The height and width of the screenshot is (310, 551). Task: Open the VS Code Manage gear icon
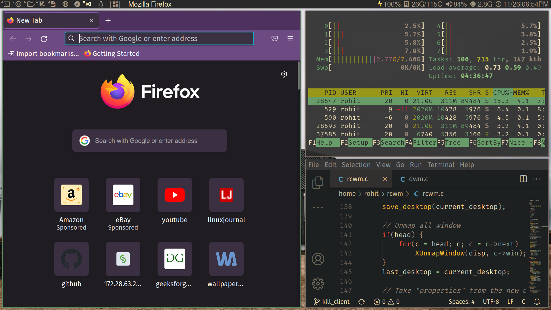[x=318, y=284]
